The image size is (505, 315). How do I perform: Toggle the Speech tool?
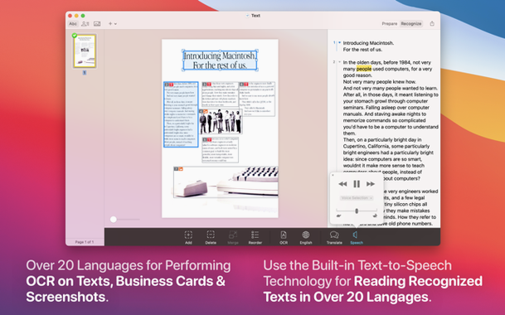click(357, 237)
